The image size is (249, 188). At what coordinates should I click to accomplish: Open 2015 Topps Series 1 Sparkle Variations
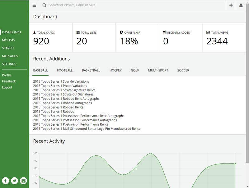(x=61, y=81)
